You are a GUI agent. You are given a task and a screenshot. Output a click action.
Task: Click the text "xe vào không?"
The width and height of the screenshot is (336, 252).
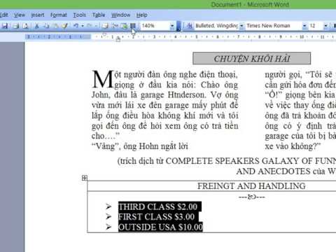pos(293,146)
